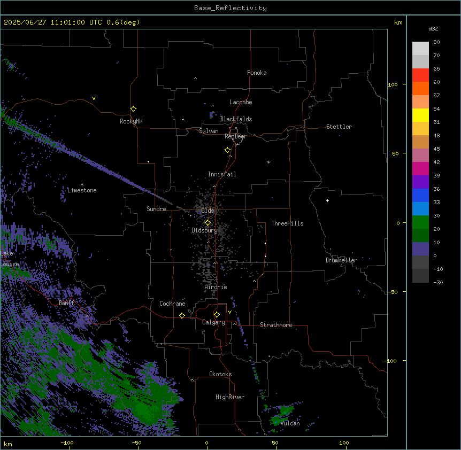Click the white asterisk east of Innisfail

(268, 162)
